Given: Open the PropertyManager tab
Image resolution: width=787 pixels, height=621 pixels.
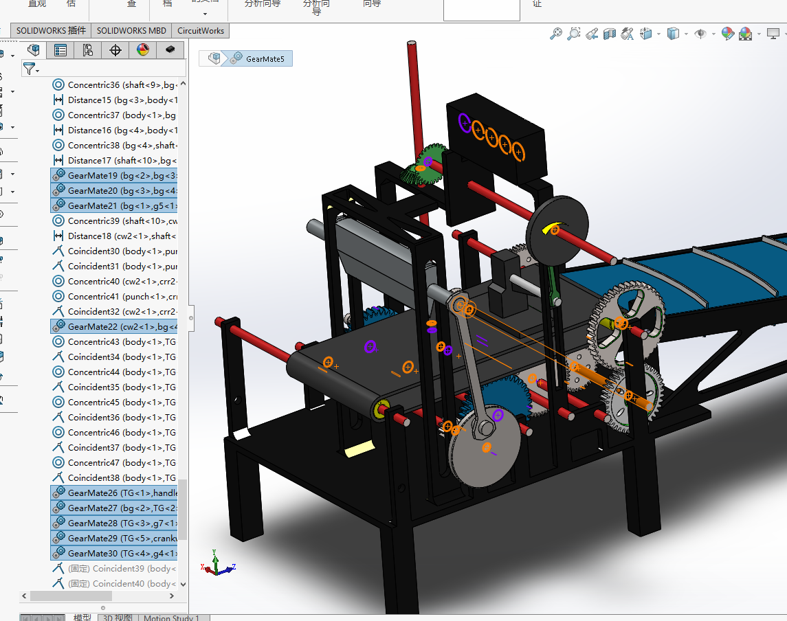Looking at the screenshot, I should pyautogui.click(x=60, y=50).
